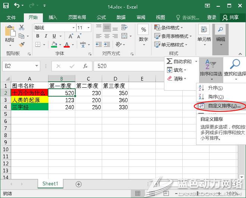
Task: Toggle wrap text icon
Action: point(124,27)
